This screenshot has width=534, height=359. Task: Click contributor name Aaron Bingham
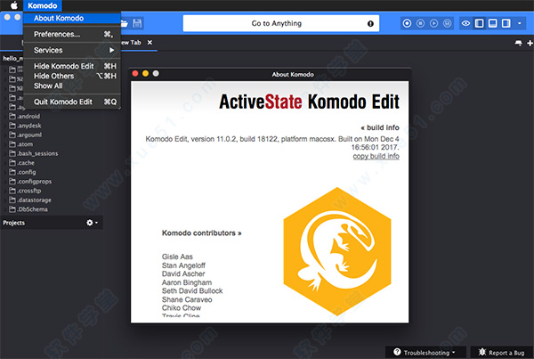[x=187, y=282]
